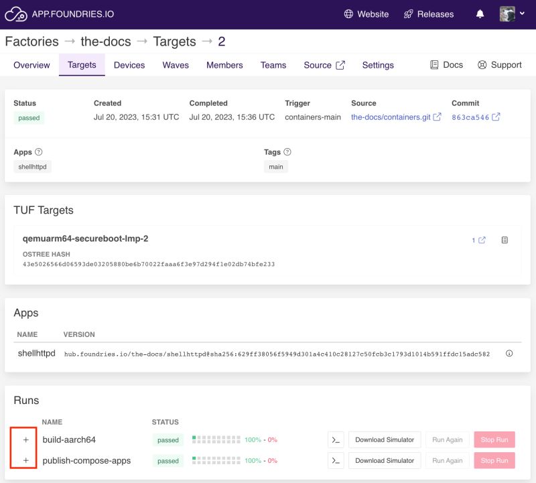Click the rocket icon next to Releases
This screenshot has height=483, width=536.
pyautogui.click(x=408, y=14)
